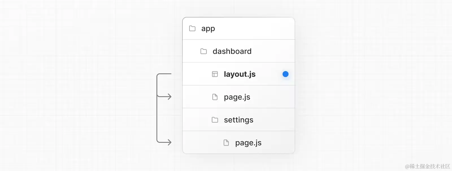Expand the settings folder row

[x=239, y=120]
